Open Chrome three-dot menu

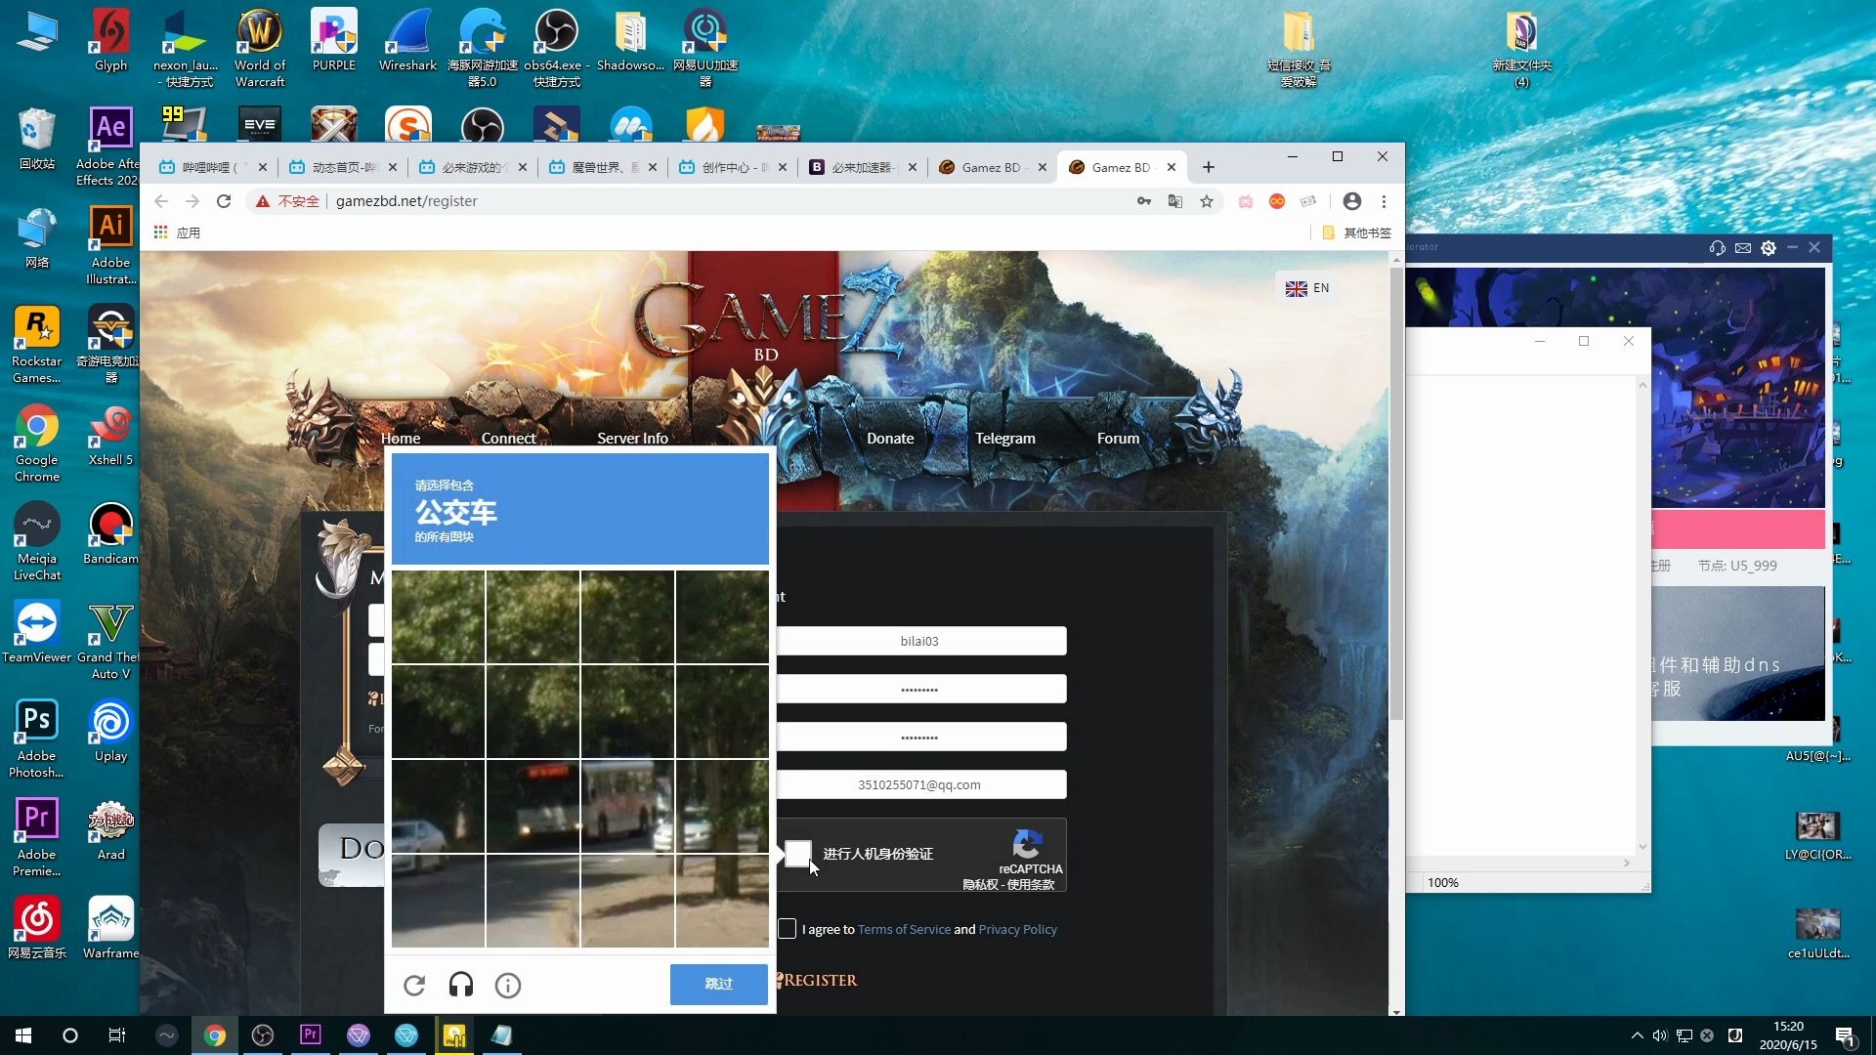pyautogui.click(x=1384, y=201)
